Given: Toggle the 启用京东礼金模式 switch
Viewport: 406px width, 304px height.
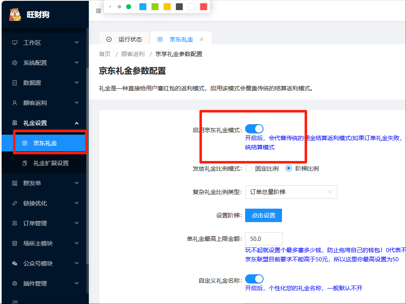Looking at the screenshot, I should point(254,129).
